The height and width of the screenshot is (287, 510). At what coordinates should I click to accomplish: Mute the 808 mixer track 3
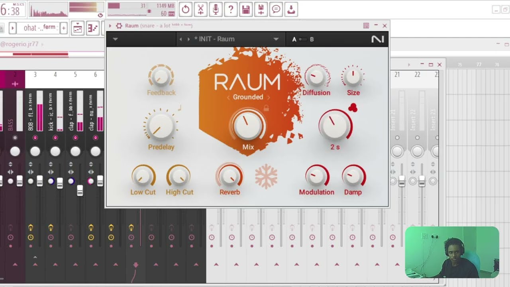[x=35, y=138]
